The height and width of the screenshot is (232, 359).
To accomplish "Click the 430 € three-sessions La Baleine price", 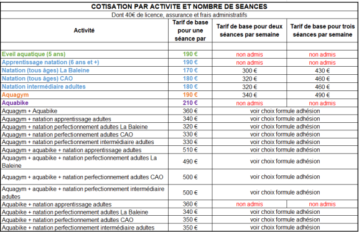I will click(322, 70).
